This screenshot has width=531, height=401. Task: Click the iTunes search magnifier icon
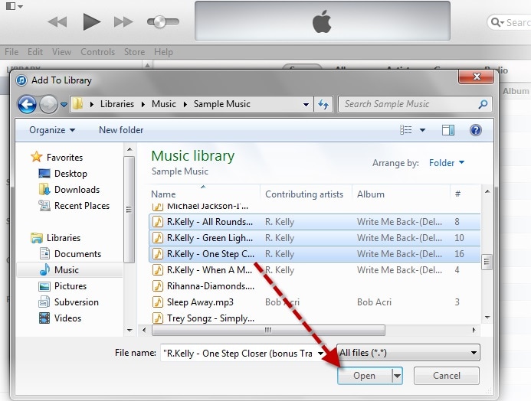[x=497, y=22]
